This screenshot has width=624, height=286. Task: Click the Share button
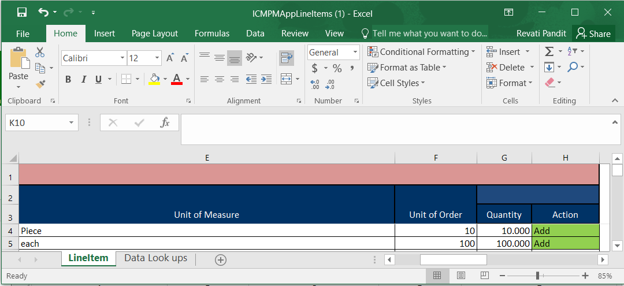click(593, 34)
